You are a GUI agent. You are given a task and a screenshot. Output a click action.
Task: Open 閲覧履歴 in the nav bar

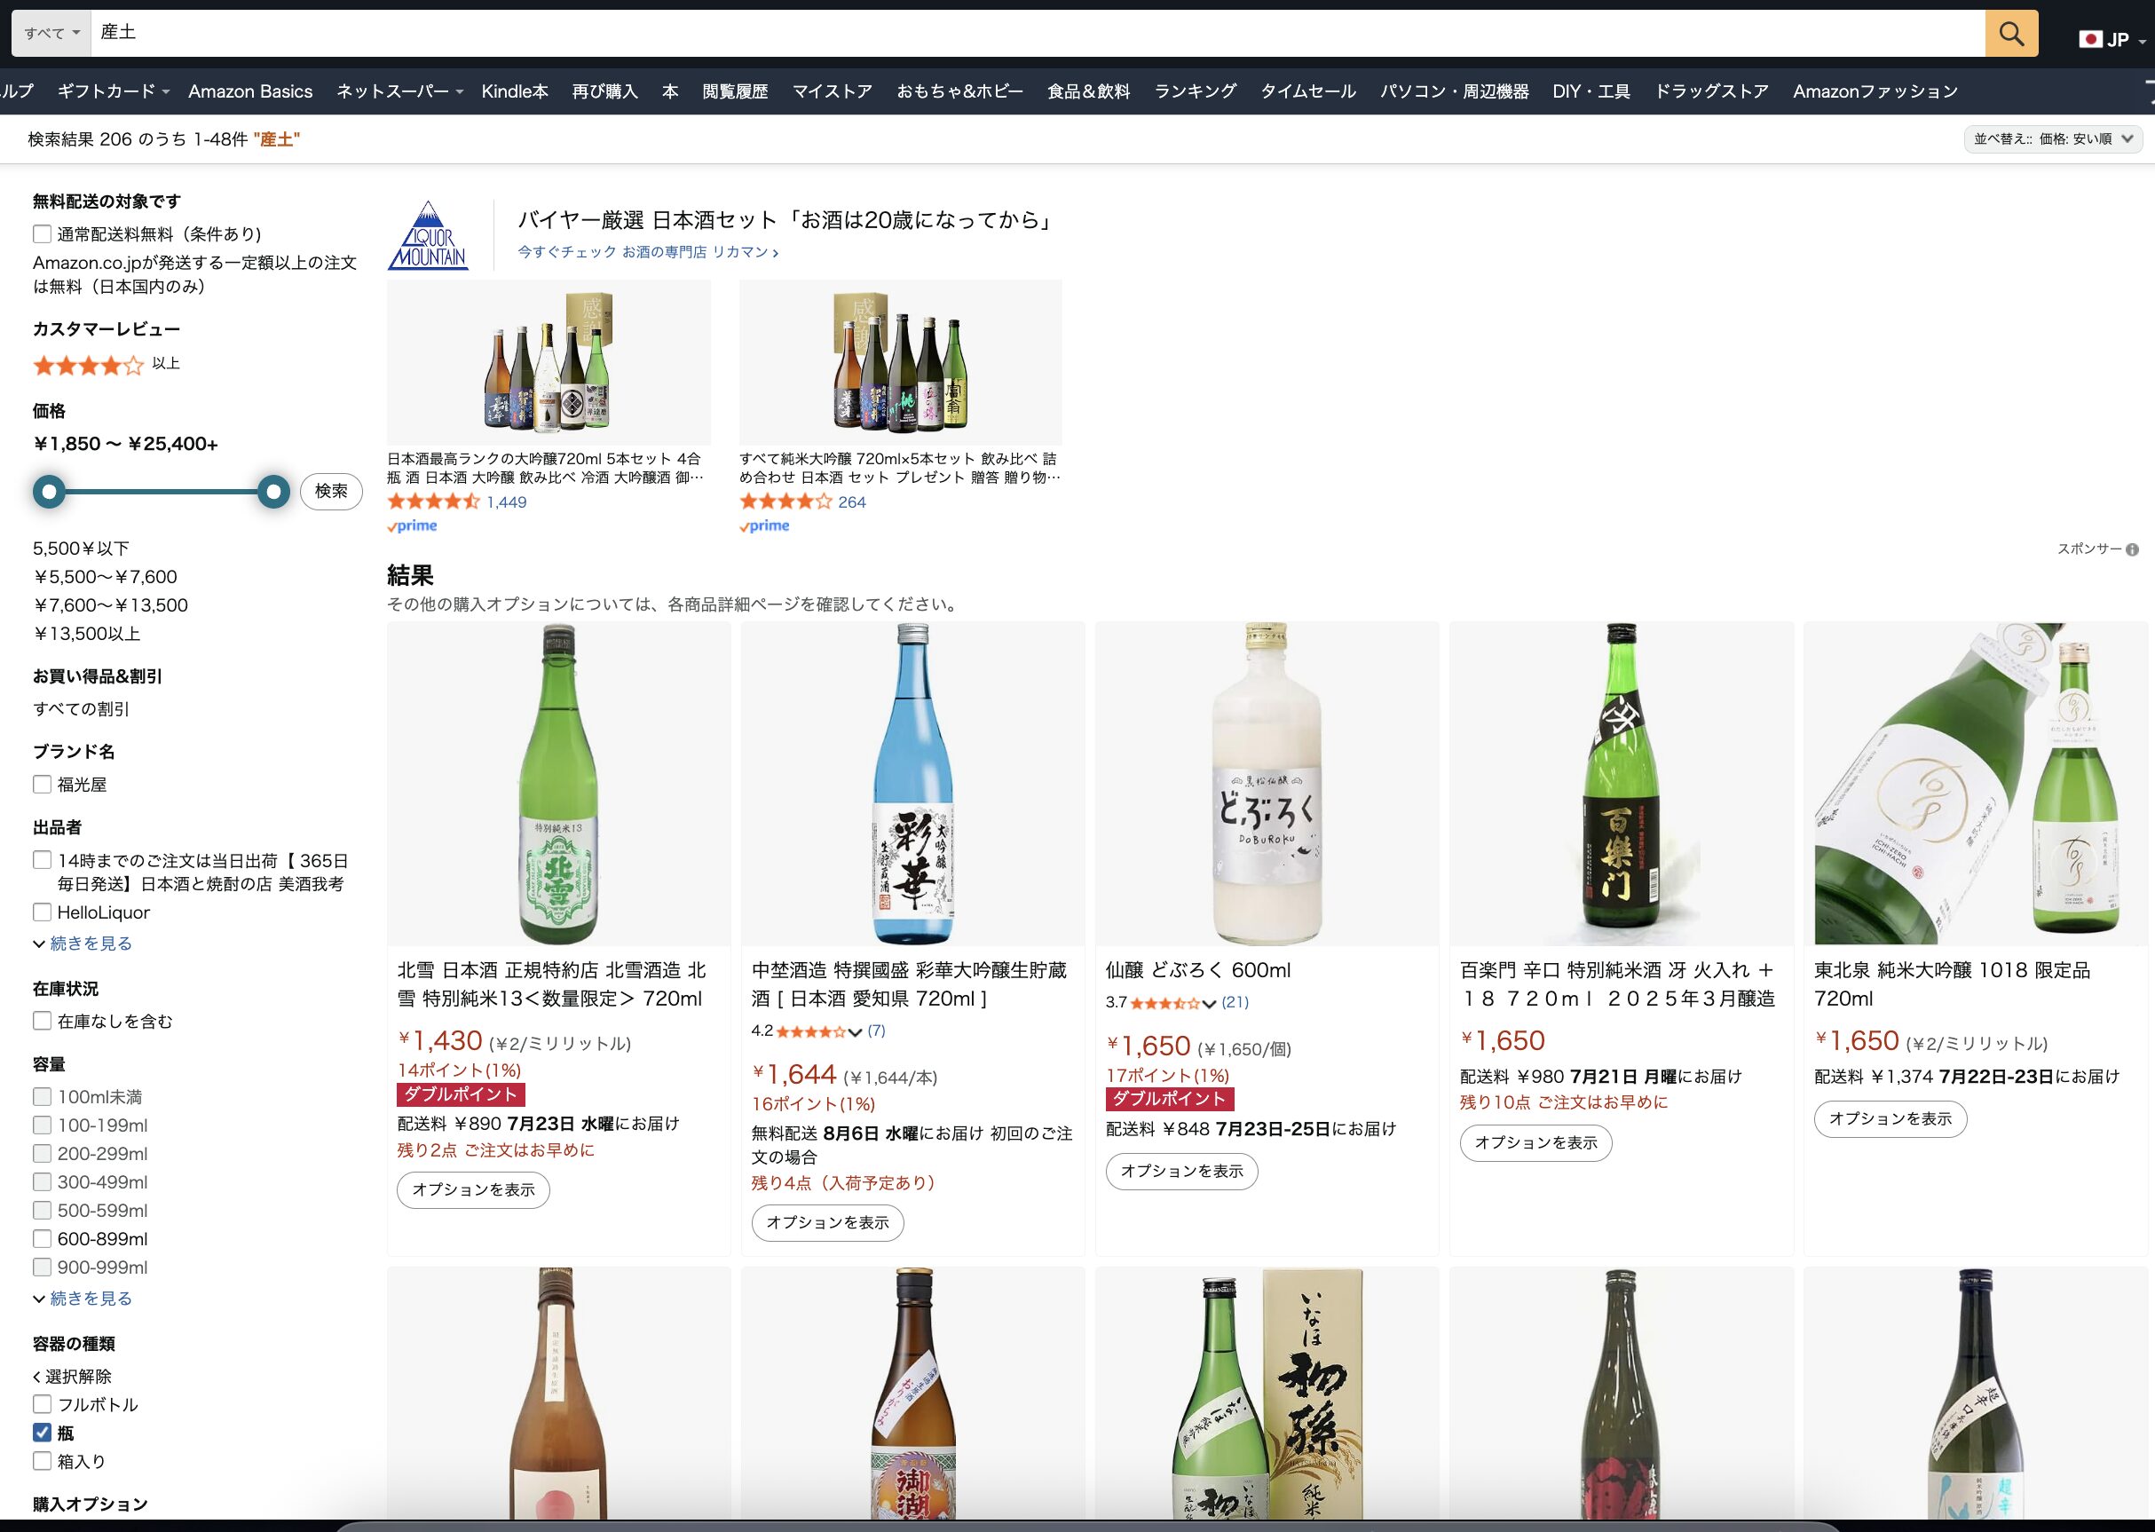pos(735,91)
